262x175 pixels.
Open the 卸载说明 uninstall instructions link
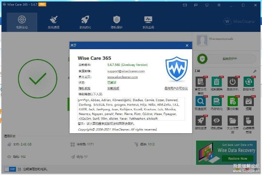[x=113, y=89]
